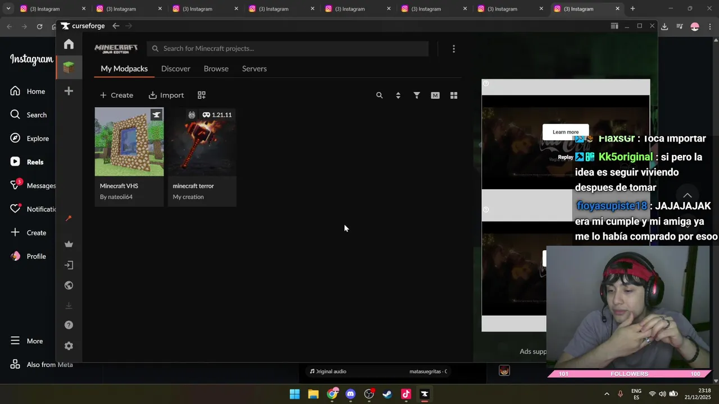Click the reel scroll-up chevron arrow
The width and height of the screenshot is (719, 404).
(x=688, y=195)
